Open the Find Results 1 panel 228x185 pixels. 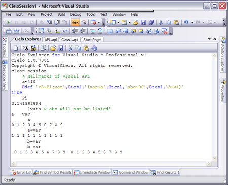click(x=165, y=172)
